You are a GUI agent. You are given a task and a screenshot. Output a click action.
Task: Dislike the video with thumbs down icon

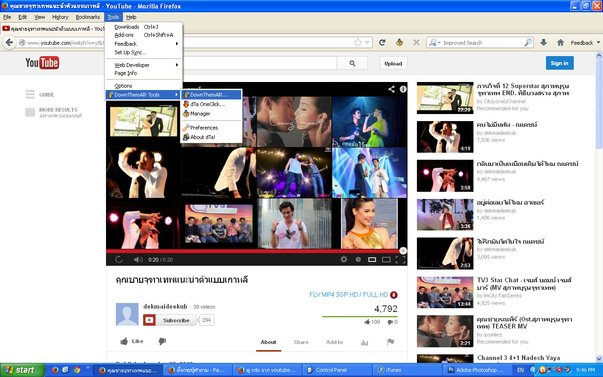click(162, 341)
